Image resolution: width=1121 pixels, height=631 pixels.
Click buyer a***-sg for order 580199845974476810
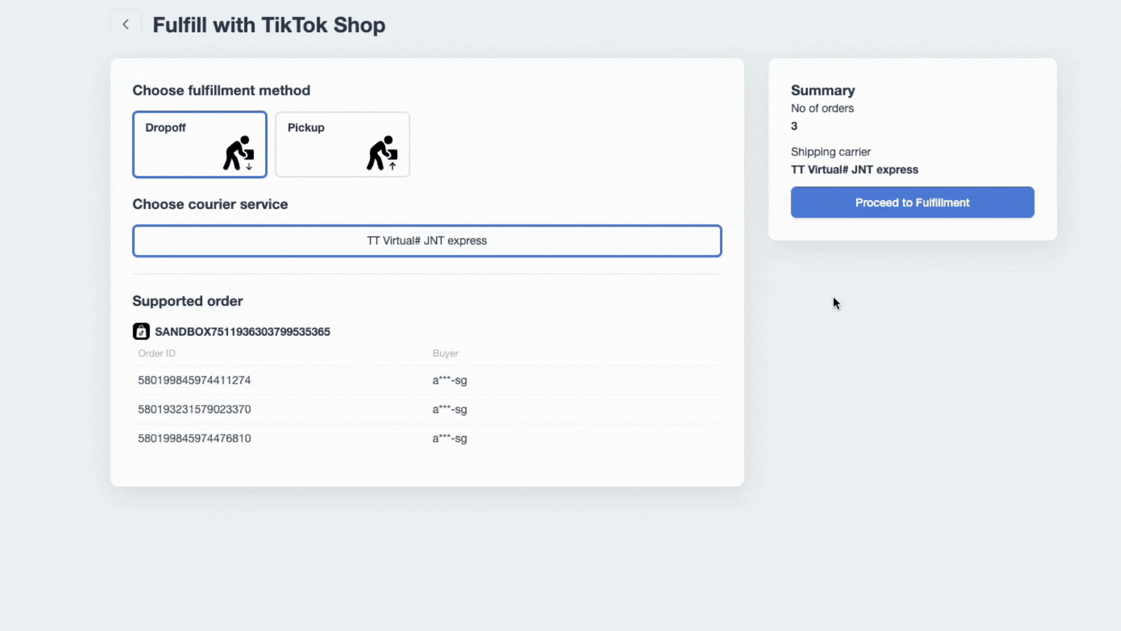450,438
